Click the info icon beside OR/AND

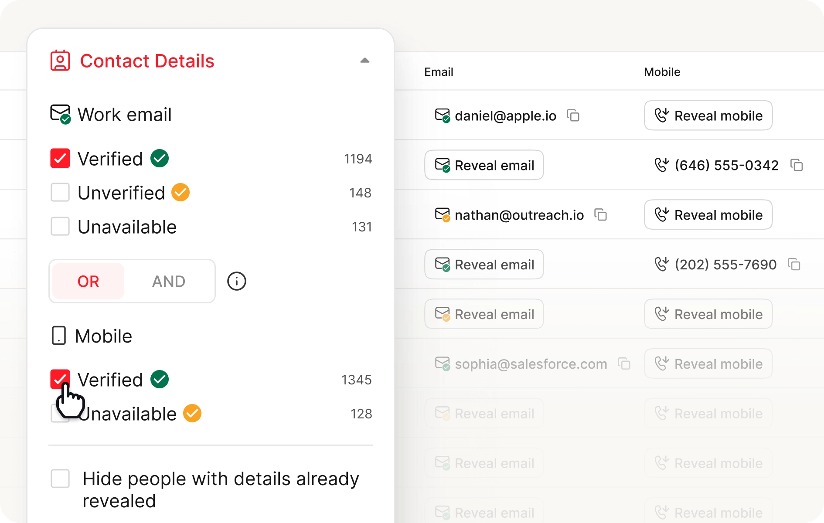pos(237,281)
